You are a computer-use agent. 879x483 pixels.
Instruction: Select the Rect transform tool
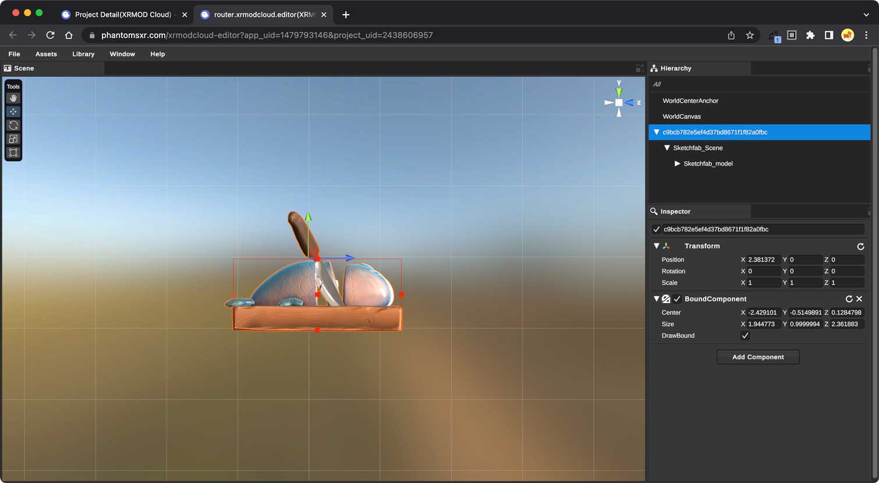tap(13, 152)
